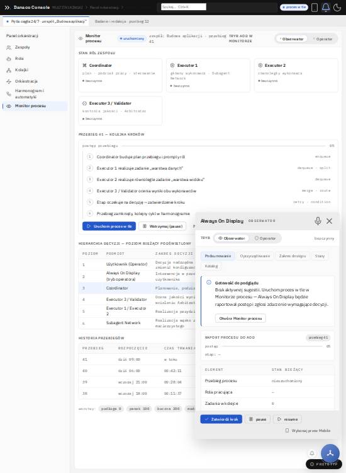Click the Zatwierdź krok button

pyautogui.click(x=221, y=419)
